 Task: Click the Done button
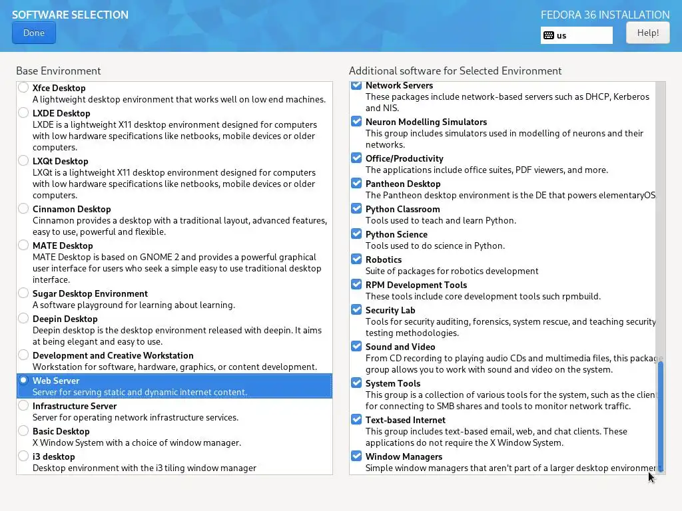click(x=34, y=33)
